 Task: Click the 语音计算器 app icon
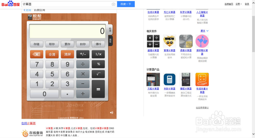[186, 41]
